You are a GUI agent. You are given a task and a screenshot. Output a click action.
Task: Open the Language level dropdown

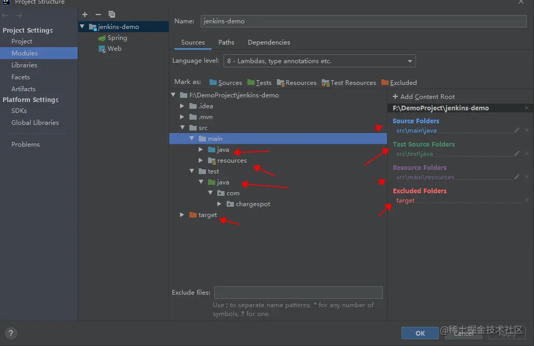point(319,61)
